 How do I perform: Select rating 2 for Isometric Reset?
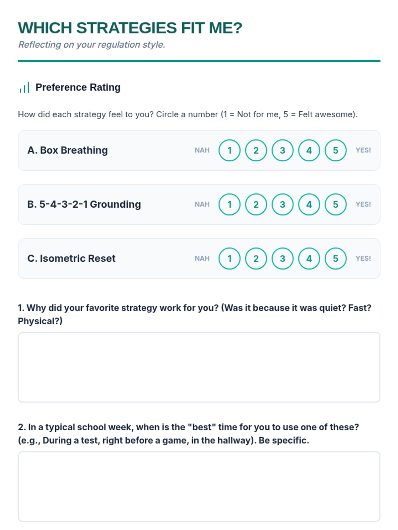256,258
